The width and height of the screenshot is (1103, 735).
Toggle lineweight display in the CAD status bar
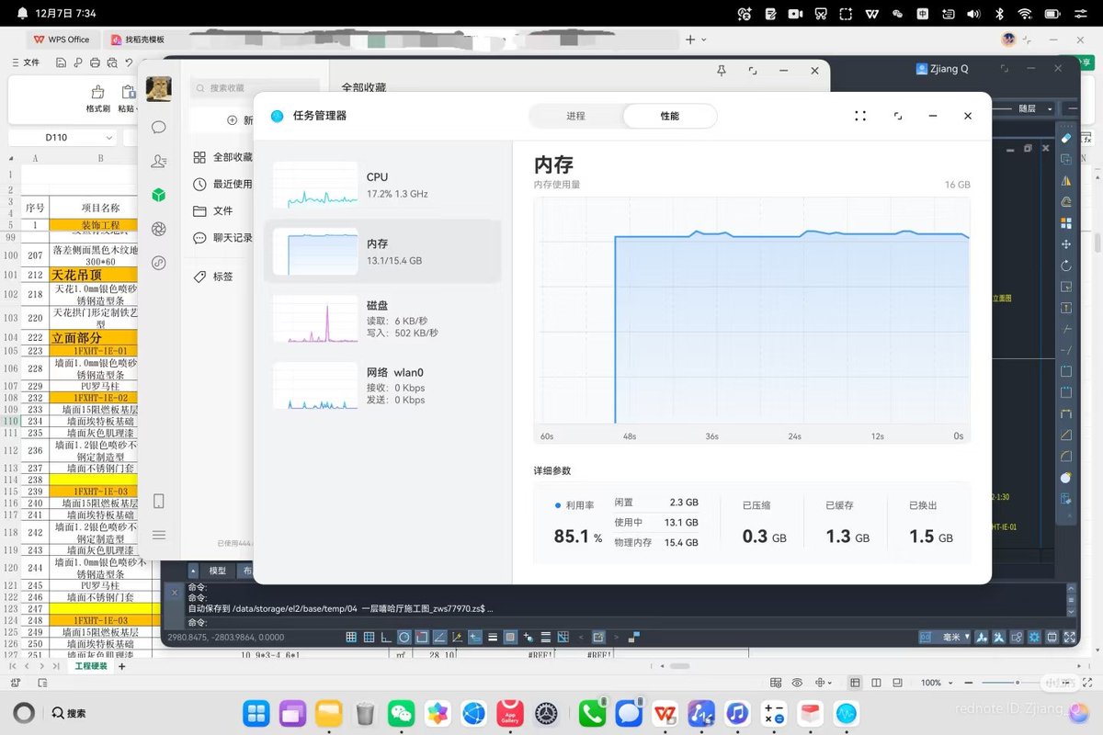click(x=493, y=637)
